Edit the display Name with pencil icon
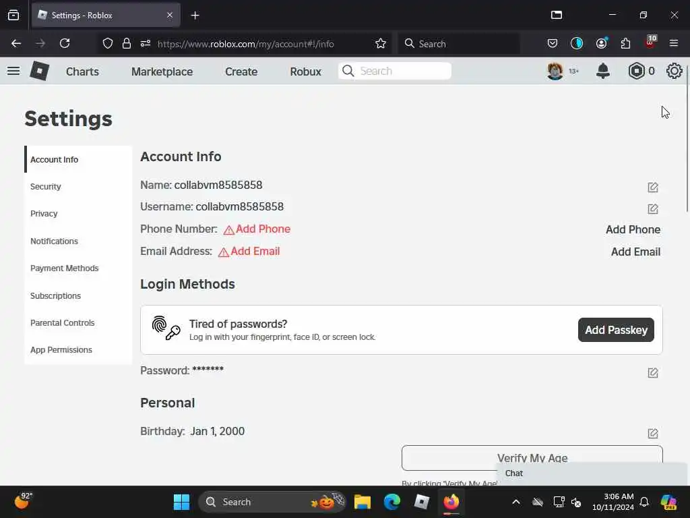Image resolution: width=690 pixels, height=518 pixels. click(x=652, y=188)
